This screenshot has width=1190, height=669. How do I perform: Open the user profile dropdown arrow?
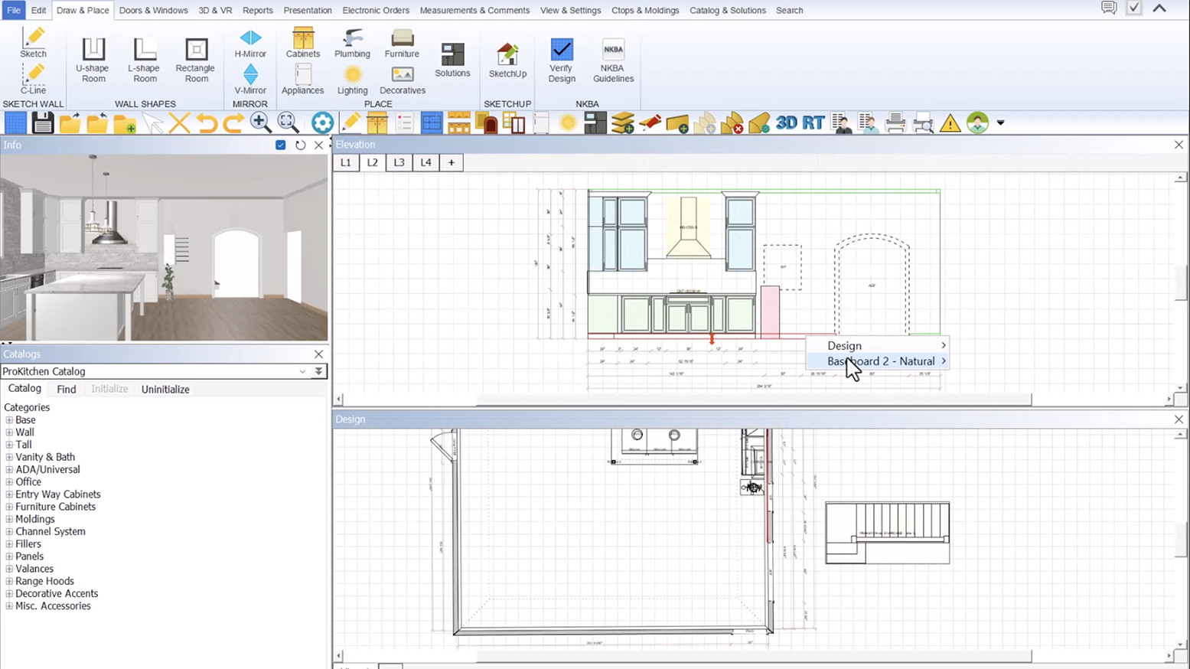coord(1000,122)
